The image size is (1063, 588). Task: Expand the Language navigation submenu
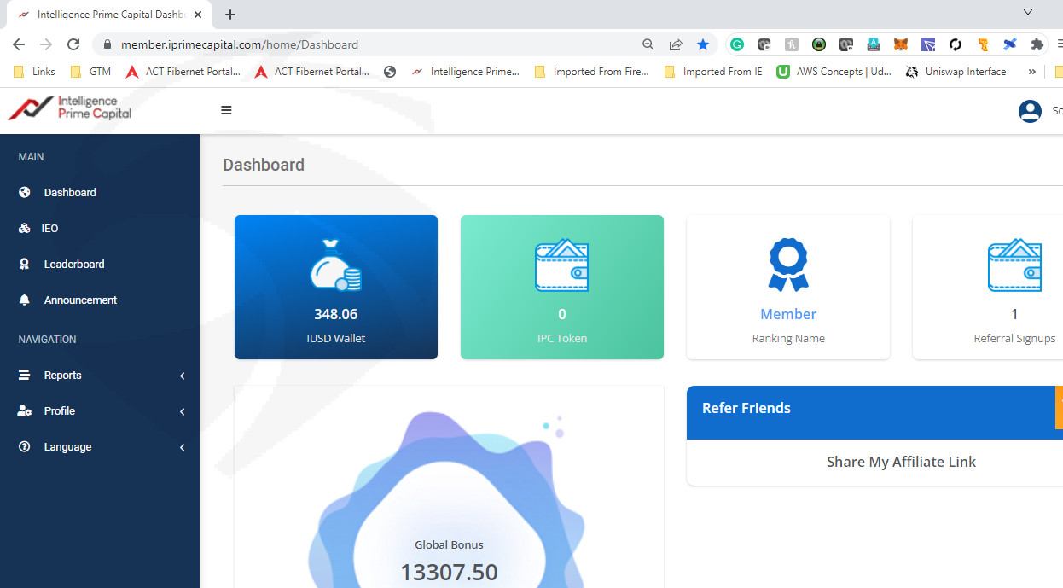tap(67, 447)
